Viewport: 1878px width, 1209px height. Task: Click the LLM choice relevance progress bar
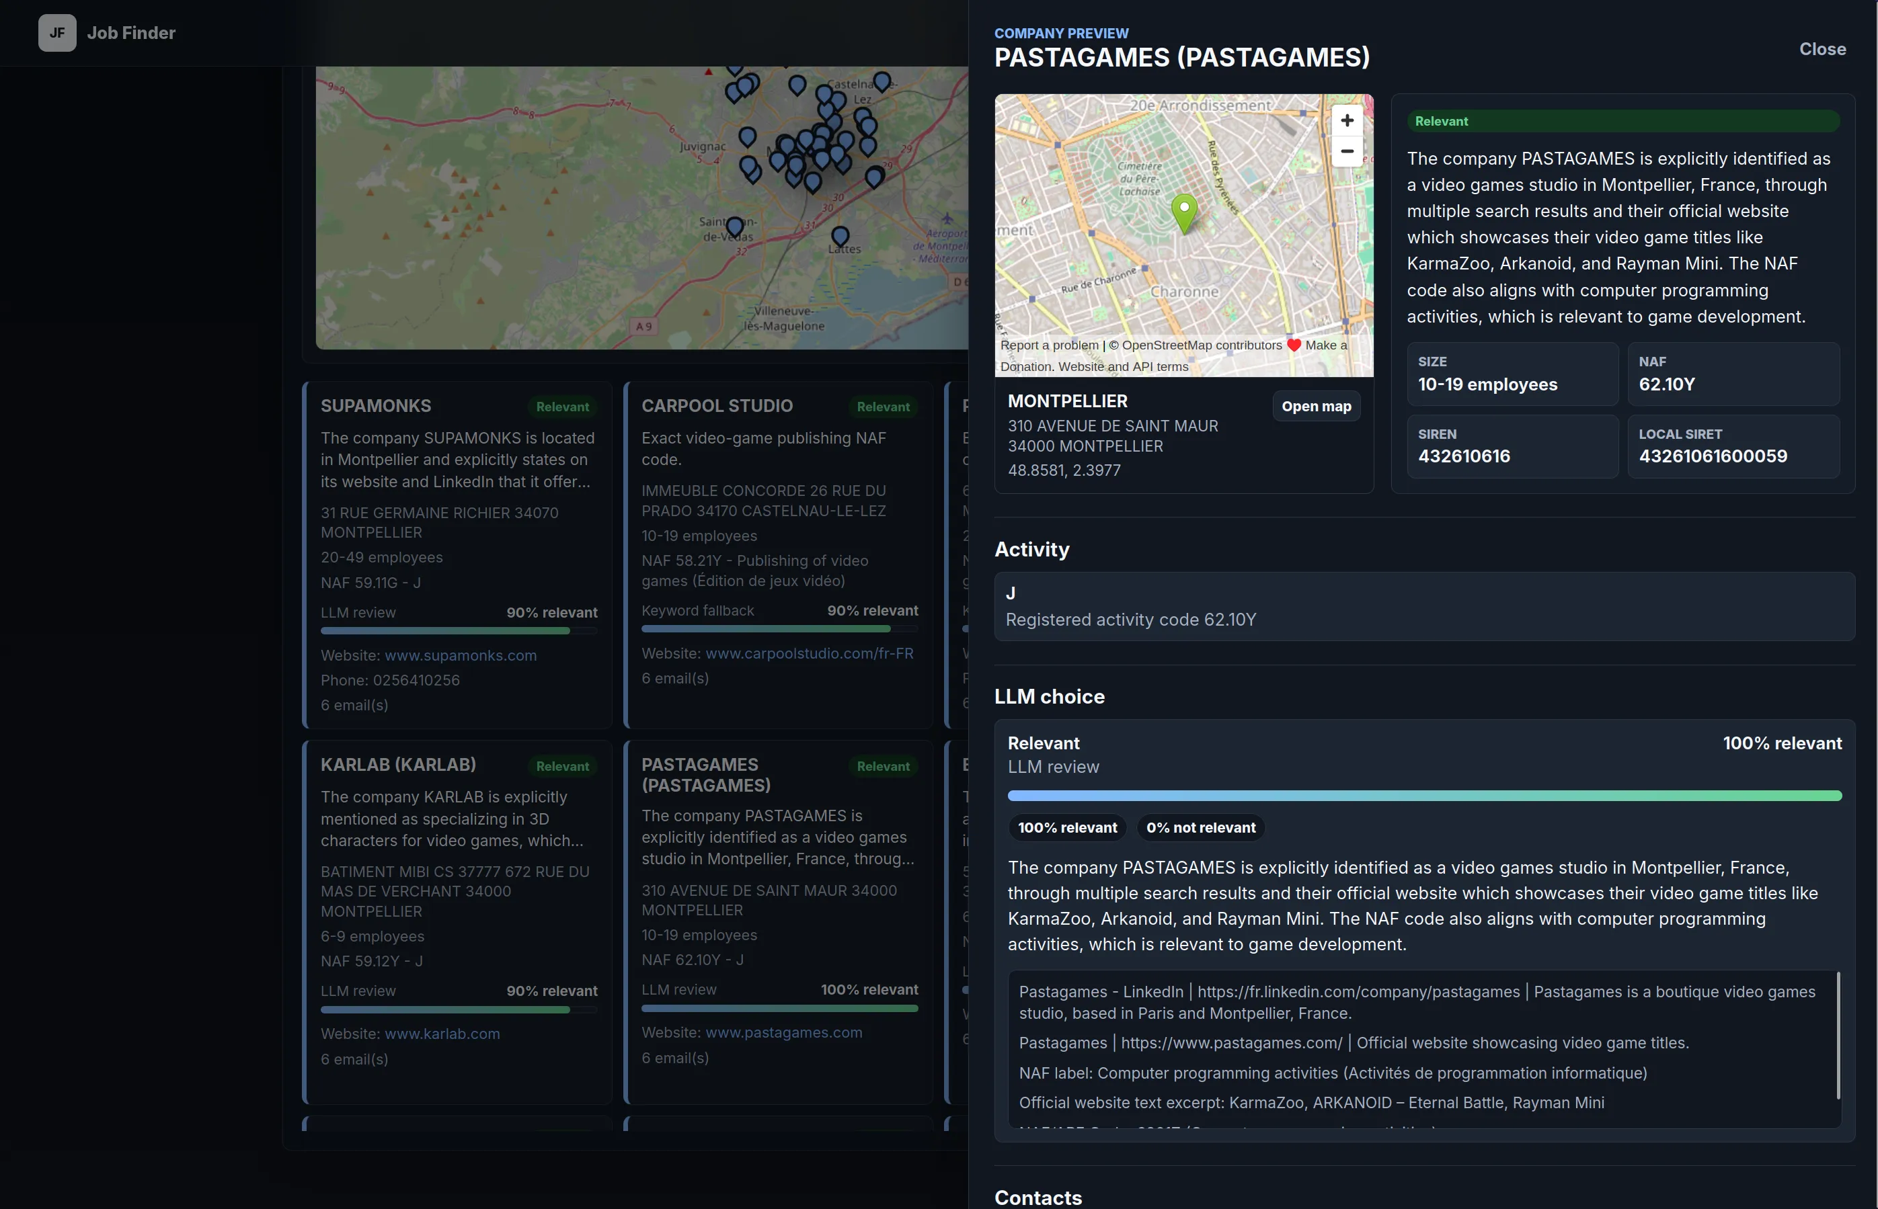coord(1424,796)
